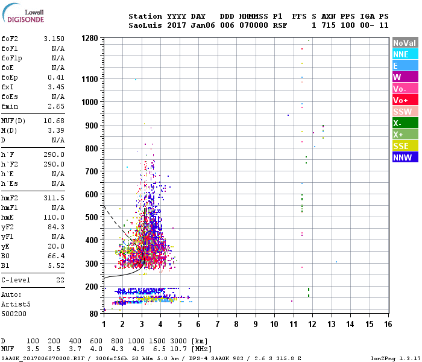Image resolution: width=422 pixels, height=362 pixels.
Task: Click the C-level value 22
Action: pyautogui.click(x=60, y=280)
